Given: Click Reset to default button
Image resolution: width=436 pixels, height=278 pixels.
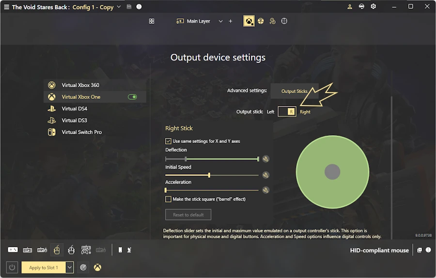Looking at the screenshot, I should 188,215.
